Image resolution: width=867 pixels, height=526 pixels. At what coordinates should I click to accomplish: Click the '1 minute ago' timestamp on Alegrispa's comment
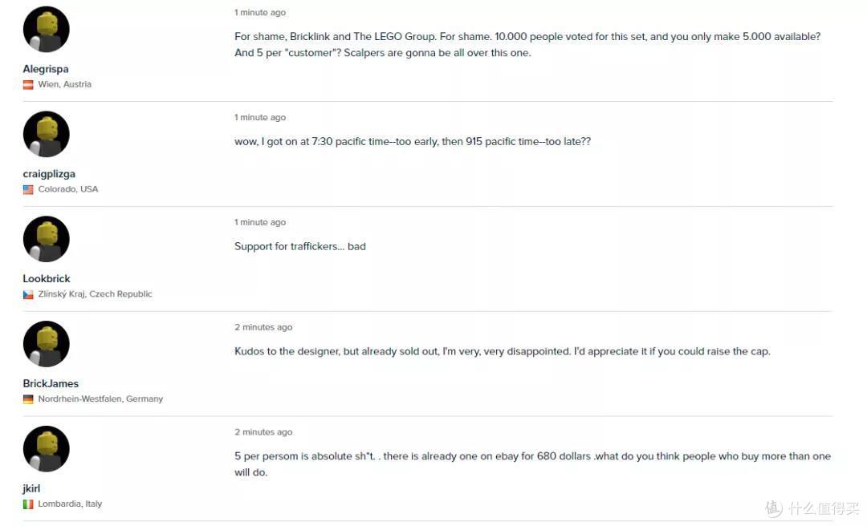[260, 12]
